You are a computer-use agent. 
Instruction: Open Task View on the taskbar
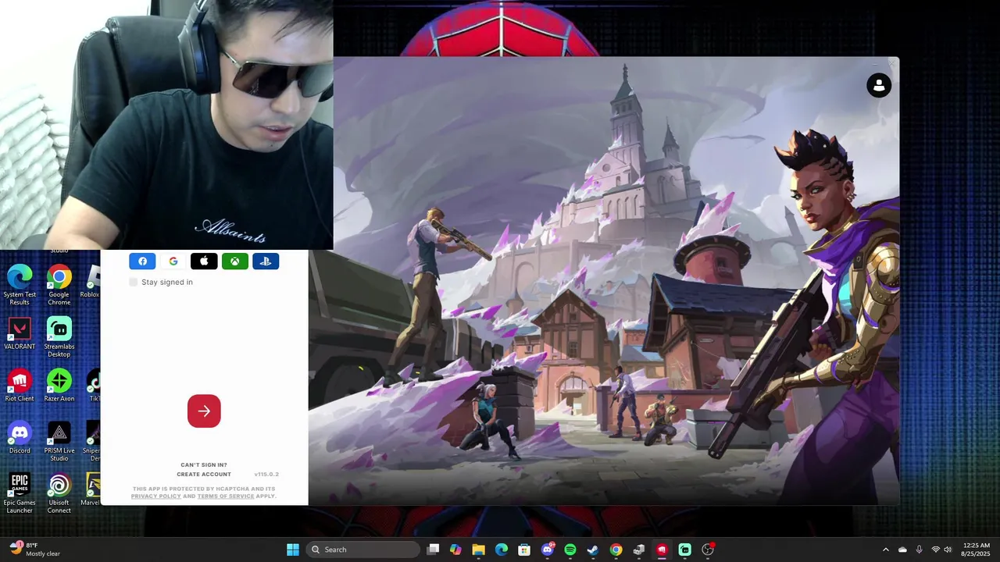pos(434,550)
